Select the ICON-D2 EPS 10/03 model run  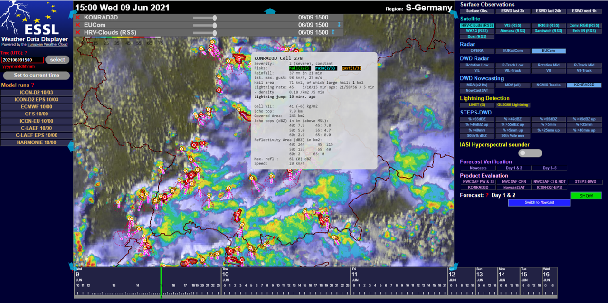click(37, 100)
